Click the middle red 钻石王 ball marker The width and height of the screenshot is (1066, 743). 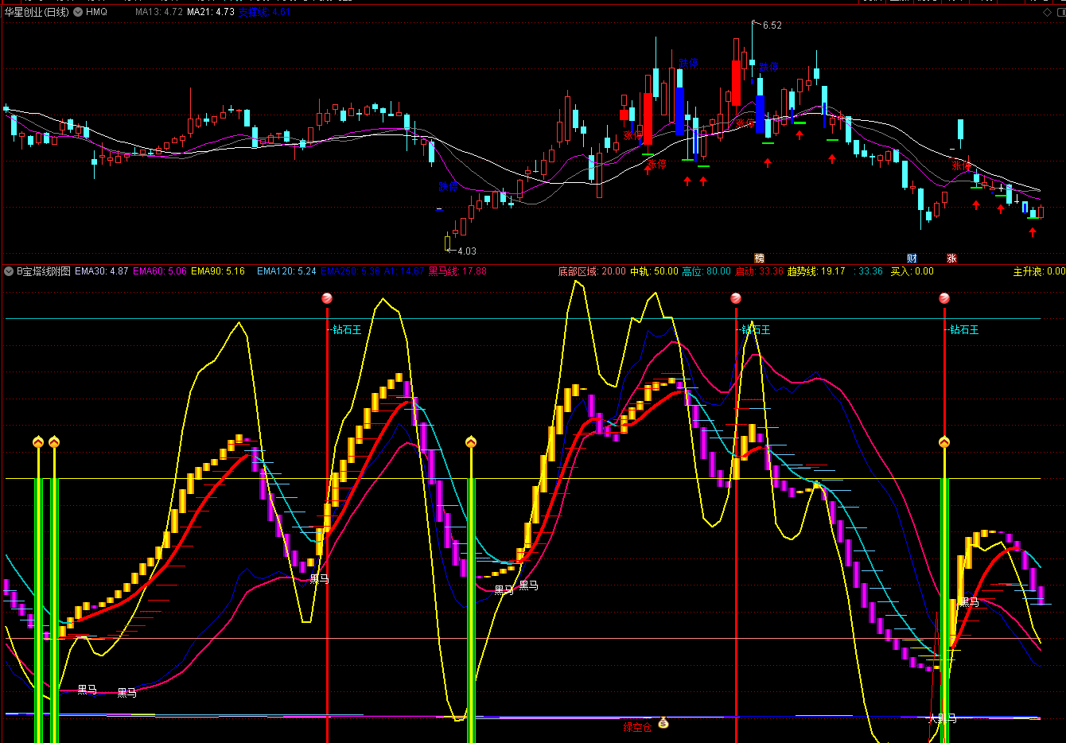pyautogui.click(x=736, y=298)
